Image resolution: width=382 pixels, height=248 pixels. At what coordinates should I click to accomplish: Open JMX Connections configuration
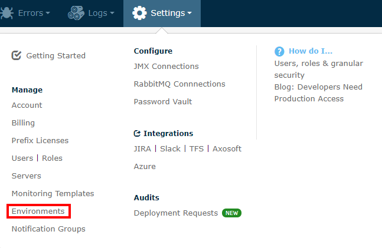166,67
